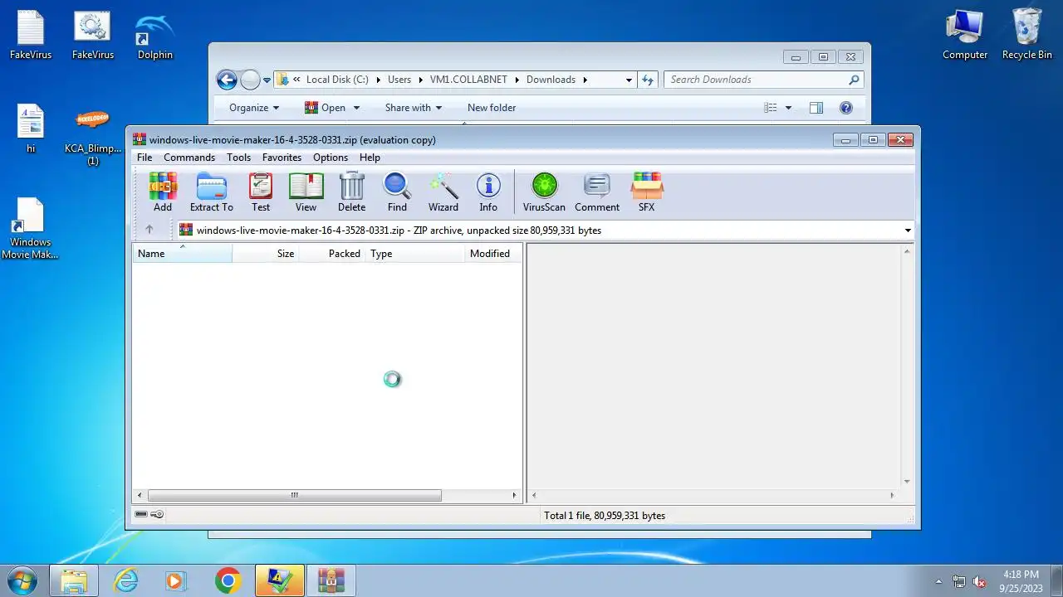Click WinRAR taskbar button
Screen dimensions: 1063x597
pos(331,580)
